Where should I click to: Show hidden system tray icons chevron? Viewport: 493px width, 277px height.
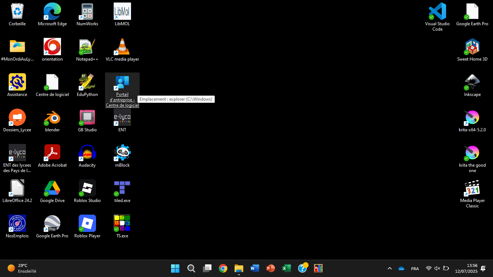pyautogui.click(x=390, y=268)
